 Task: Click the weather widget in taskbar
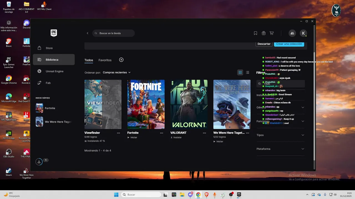click(12, 195)
